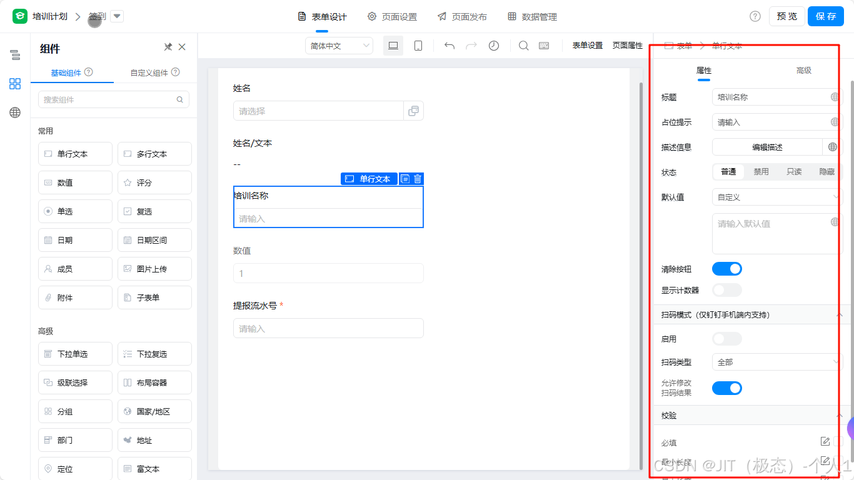Viewport: 854px width, 480px height.
Task: Switch to mobile phone preview mode
Action: (x=418, y=46)
